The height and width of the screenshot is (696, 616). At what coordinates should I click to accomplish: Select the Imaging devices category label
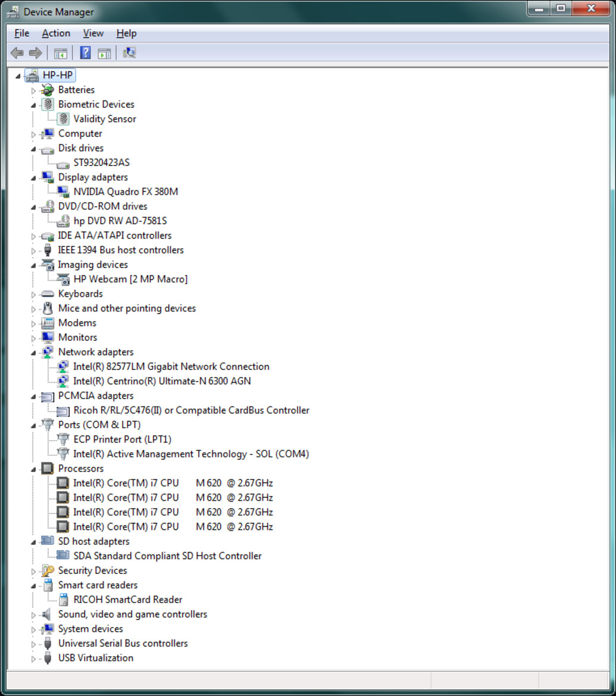click(93, 265)
